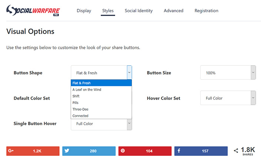Click the Twitter bird icon
The width and height of the screenshot is (261, 164).
tap(67, 151)
